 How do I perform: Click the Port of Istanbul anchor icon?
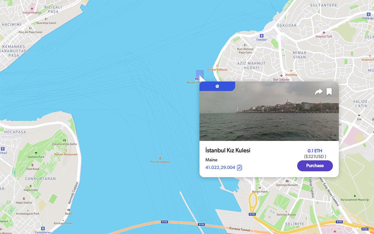point(161,158)
